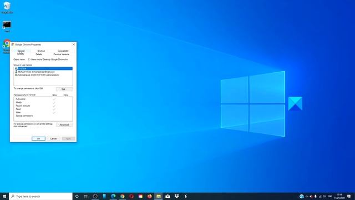The image size is (355, 200).
Task: Select the Google Chrome desktop shortcut
Action: pos(6,47)
